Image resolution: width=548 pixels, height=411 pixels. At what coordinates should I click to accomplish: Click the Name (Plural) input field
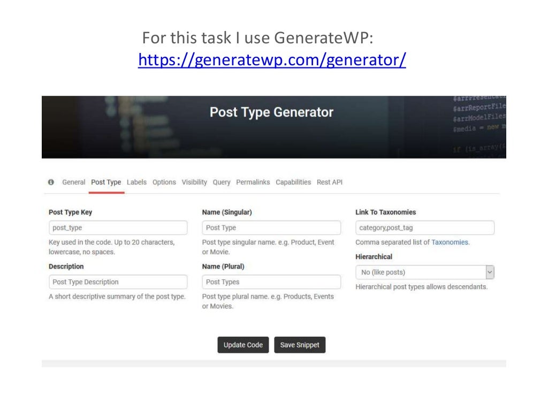271,282
